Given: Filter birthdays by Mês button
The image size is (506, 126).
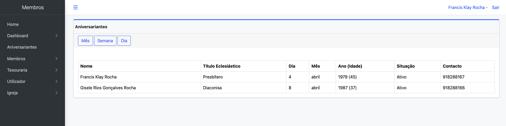Looking at the screenshot, I should [85, 41].
